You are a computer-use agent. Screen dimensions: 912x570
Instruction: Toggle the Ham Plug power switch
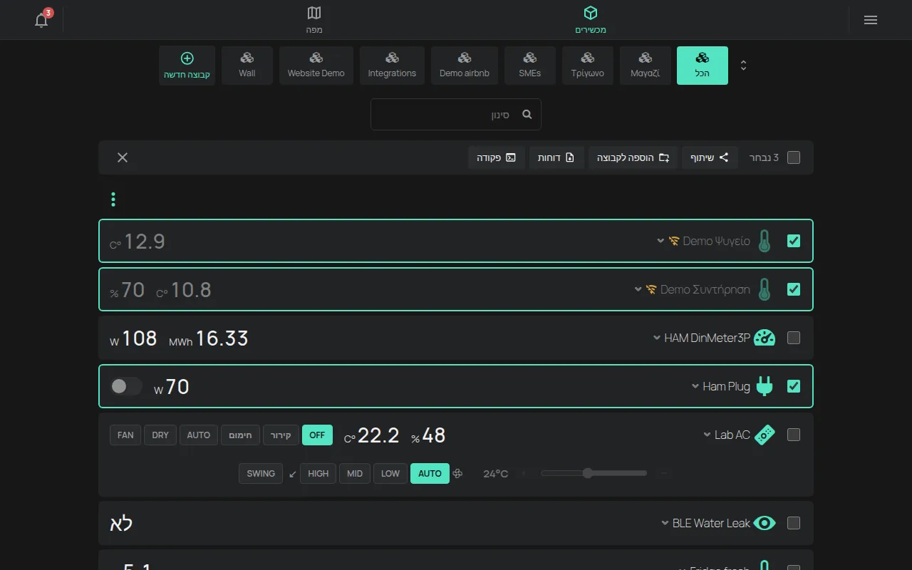125,386
